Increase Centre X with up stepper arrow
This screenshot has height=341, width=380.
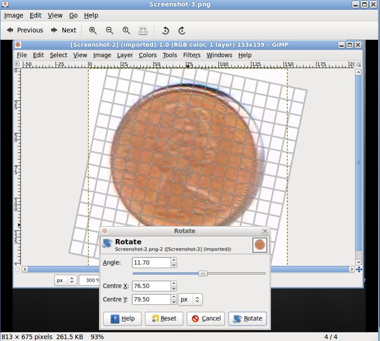pos(174,284)
